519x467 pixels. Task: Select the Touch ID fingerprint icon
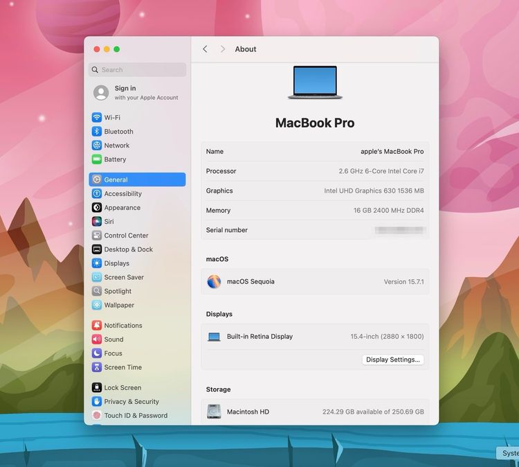pos(97,415)
